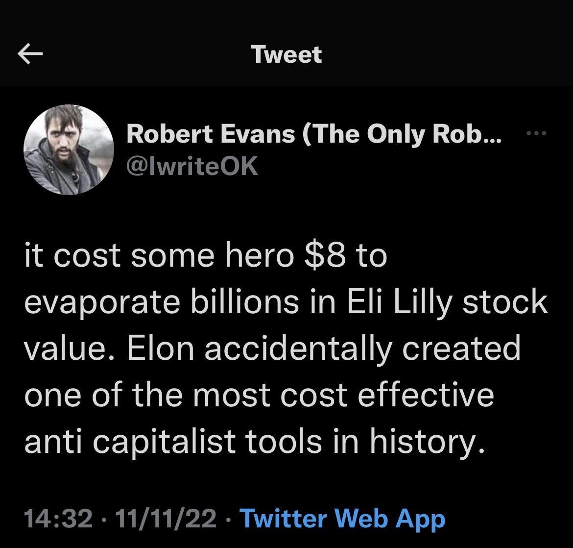Click the back arrow icon
This screenshot has height=548, width=573.
[x=30, y=54]
